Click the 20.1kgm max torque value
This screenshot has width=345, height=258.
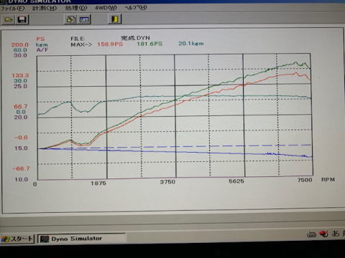coord(191,44)
